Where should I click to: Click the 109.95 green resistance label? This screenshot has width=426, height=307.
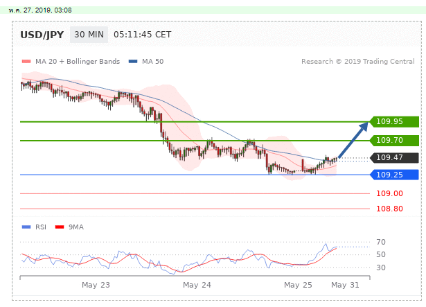tap(395, 121)
